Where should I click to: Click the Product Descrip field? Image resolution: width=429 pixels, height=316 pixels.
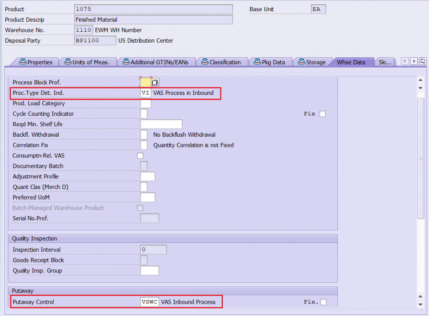point(153,20)
